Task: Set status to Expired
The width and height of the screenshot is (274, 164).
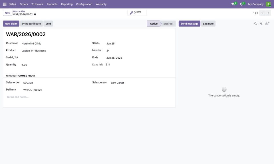Action: pos(168,24)
